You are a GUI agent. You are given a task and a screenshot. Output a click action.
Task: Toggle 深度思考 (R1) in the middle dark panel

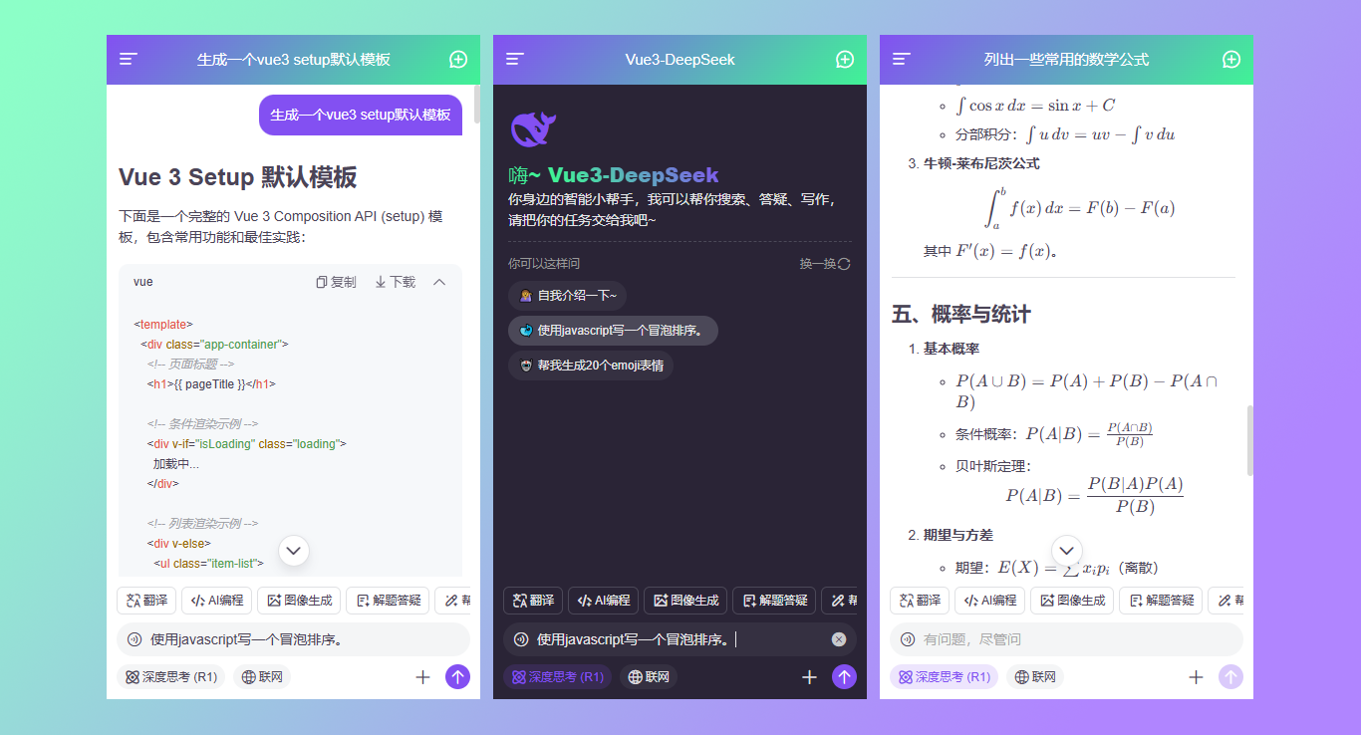(557, 677)
